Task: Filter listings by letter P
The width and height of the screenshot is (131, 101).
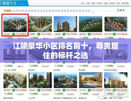Action: point(59,11)
